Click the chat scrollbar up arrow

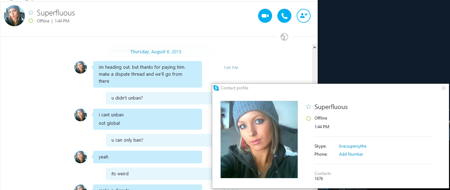click(x=314, y=47)
